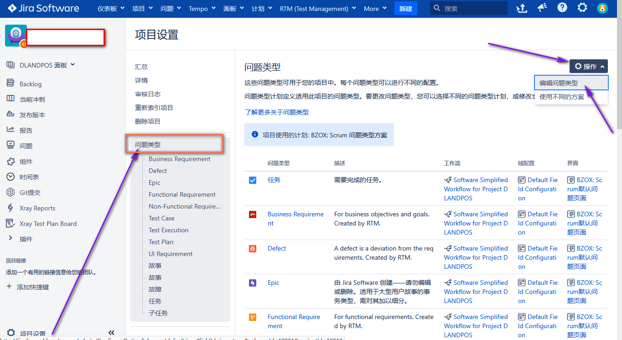Open workflow link in the Defect row

pos(476,257)
